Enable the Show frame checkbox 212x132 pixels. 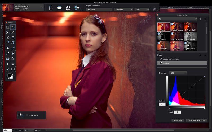[x=27, y=115]
